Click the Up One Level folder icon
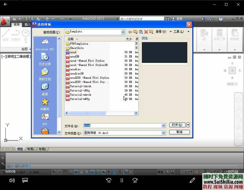 [x=136, y=32]
